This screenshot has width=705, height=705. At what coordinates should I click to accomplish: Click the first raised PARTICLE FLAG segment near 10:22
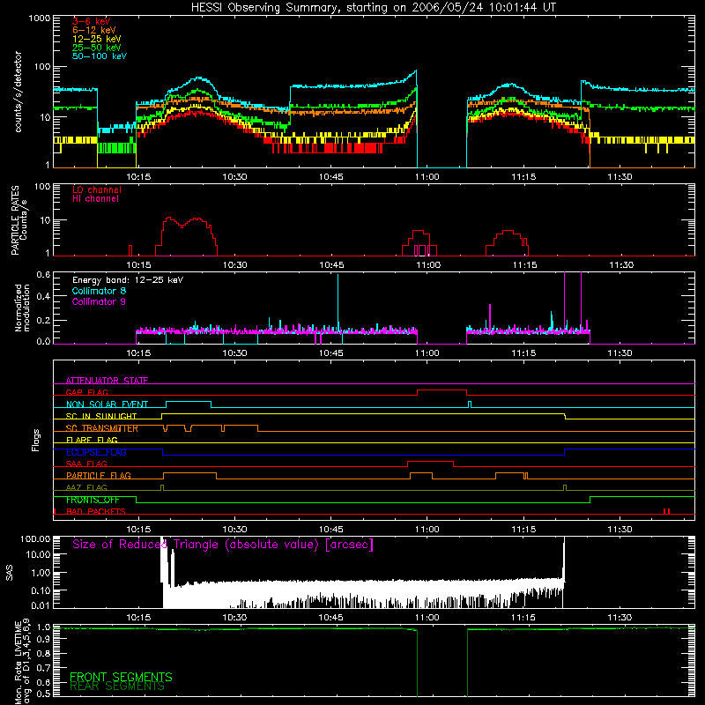click(x=189, y=473)
